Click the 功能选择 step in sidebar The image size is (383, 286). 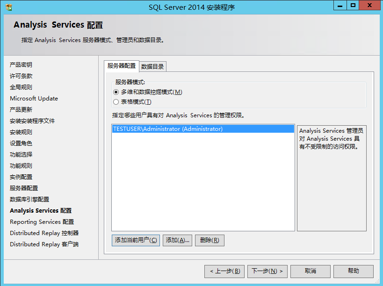coord(21,155)
